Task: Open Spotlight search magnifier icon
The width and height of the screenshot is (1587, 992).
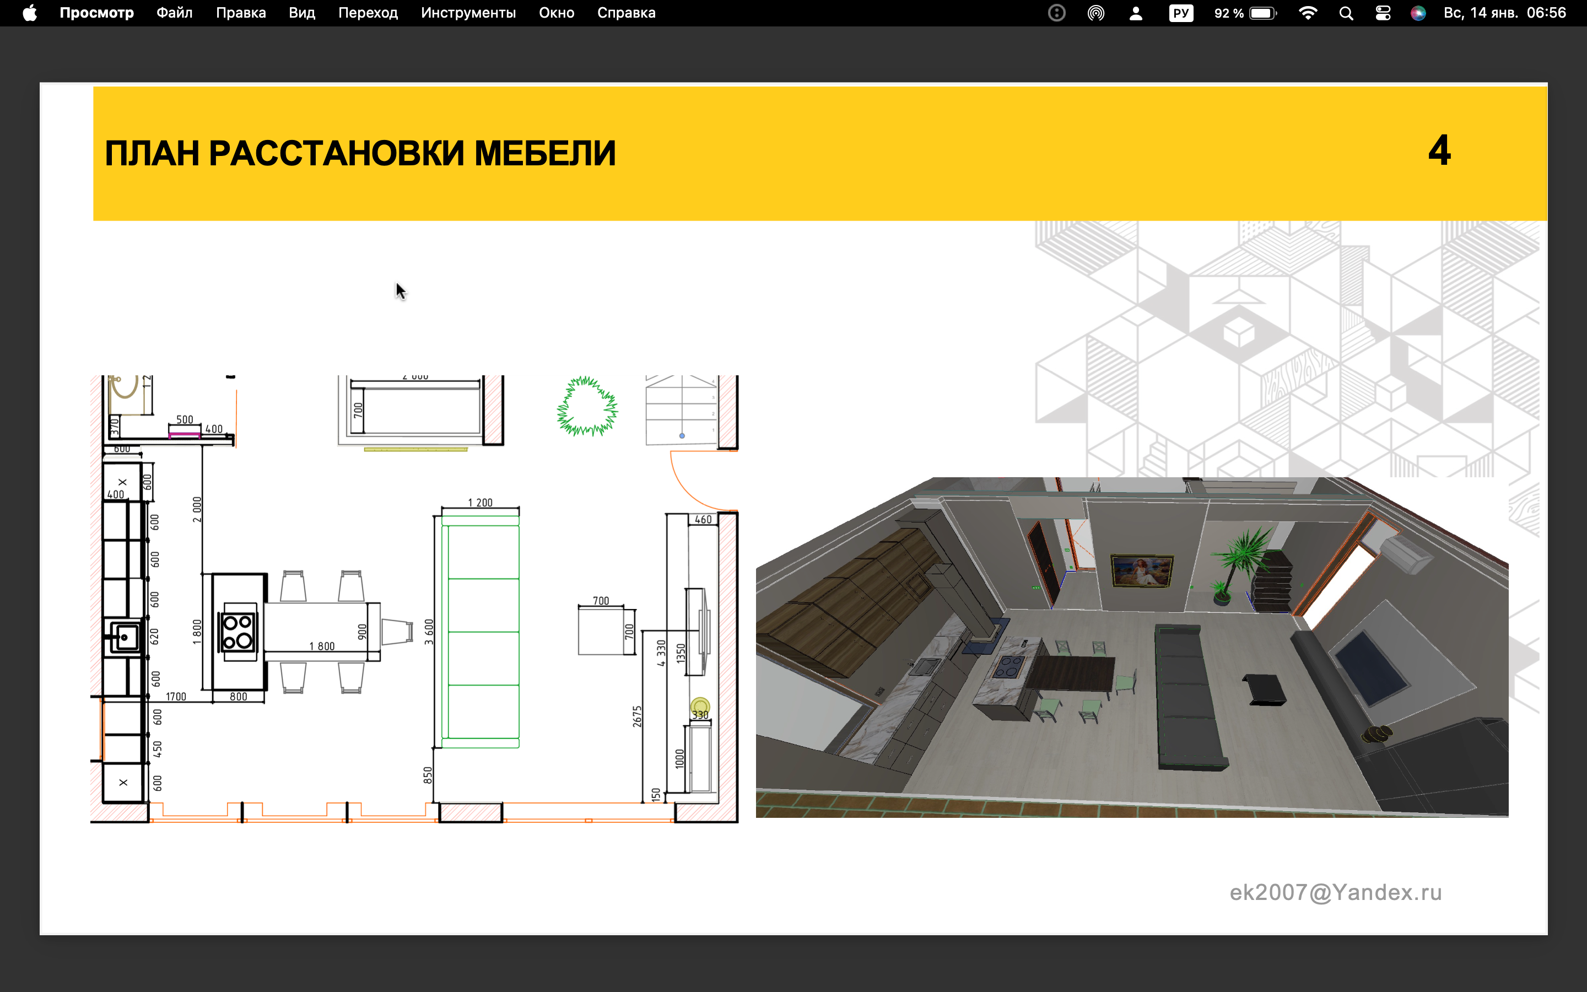Action: click(1346, 13)
